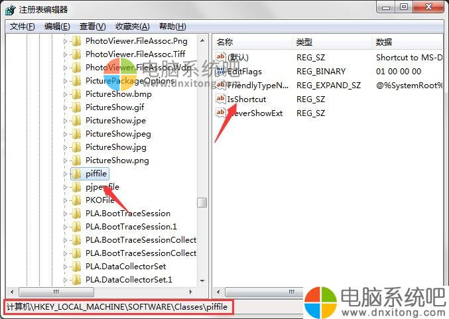Expand the PLA.DataCollectorSet key
Screen dimensions: 449x319
tap(65, 267)
